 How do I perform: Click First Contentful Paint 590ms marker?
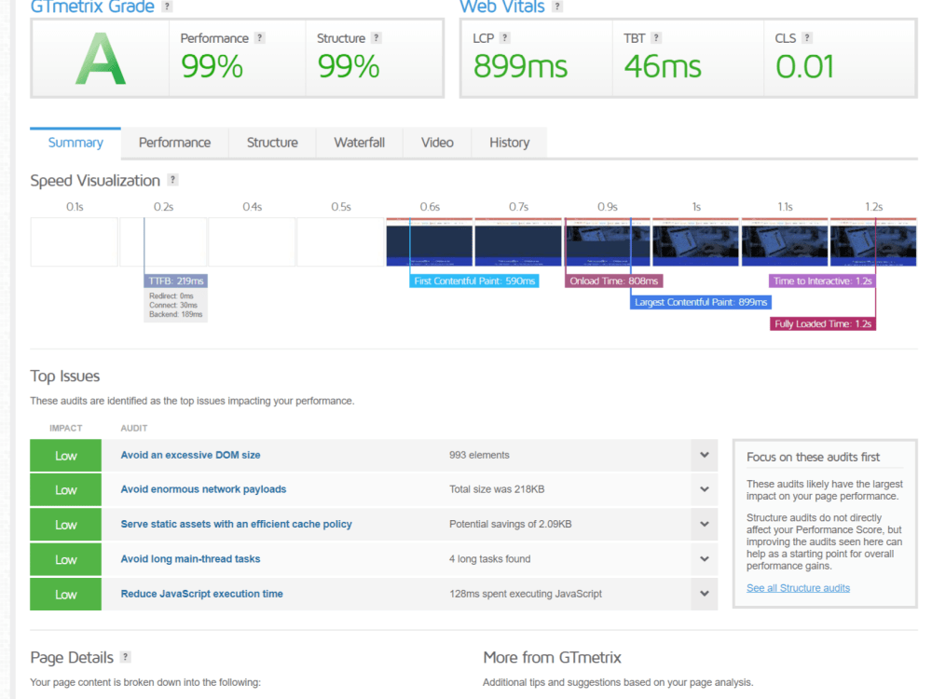click(474, 281)
